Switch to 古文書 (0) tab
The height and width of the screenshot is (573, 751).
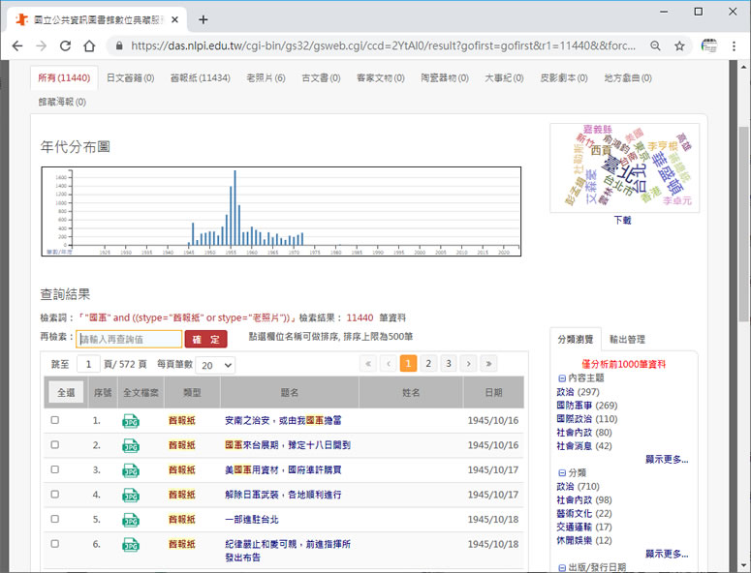tap(321, 78)
